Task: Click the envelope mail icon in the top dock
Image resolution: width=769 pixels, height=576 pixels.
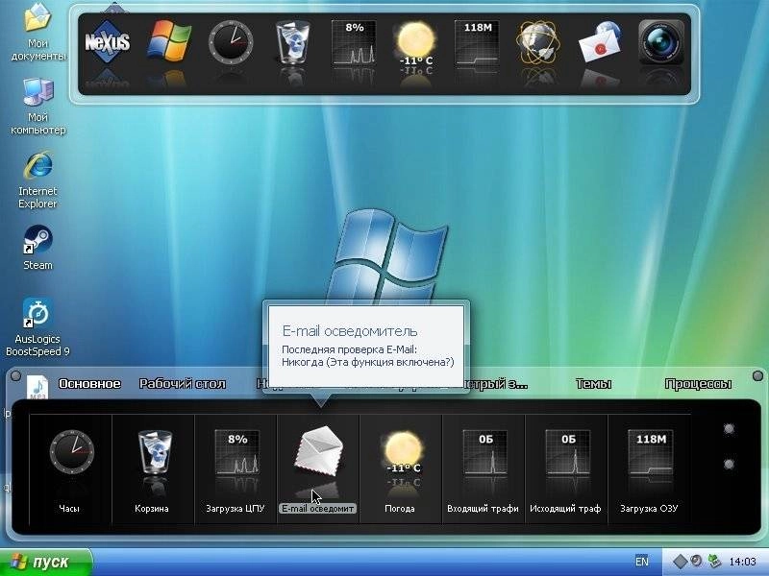Action: tap(600, 42)
